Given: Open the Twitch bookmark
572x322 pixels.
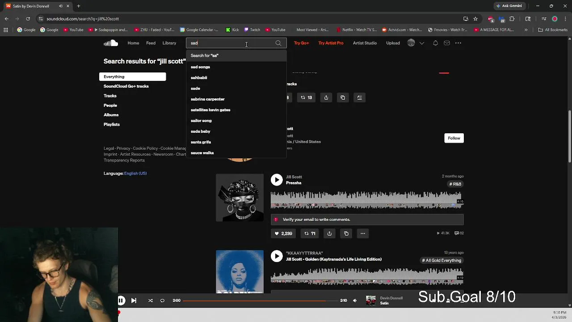Looking at the screenshot, I should pos(252,30).
